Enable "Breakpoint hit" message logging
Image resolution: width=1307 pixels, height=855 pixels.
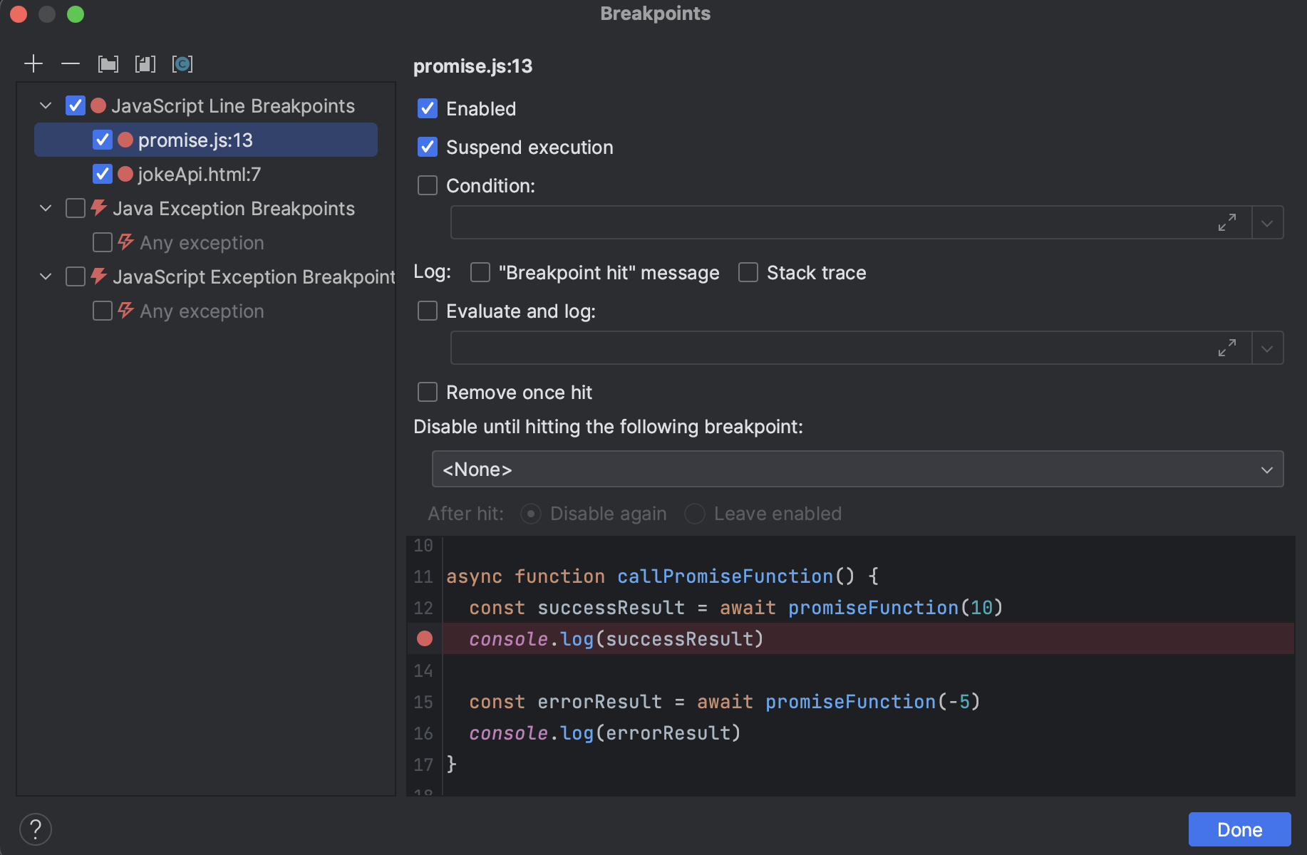(x=480, y=272)
